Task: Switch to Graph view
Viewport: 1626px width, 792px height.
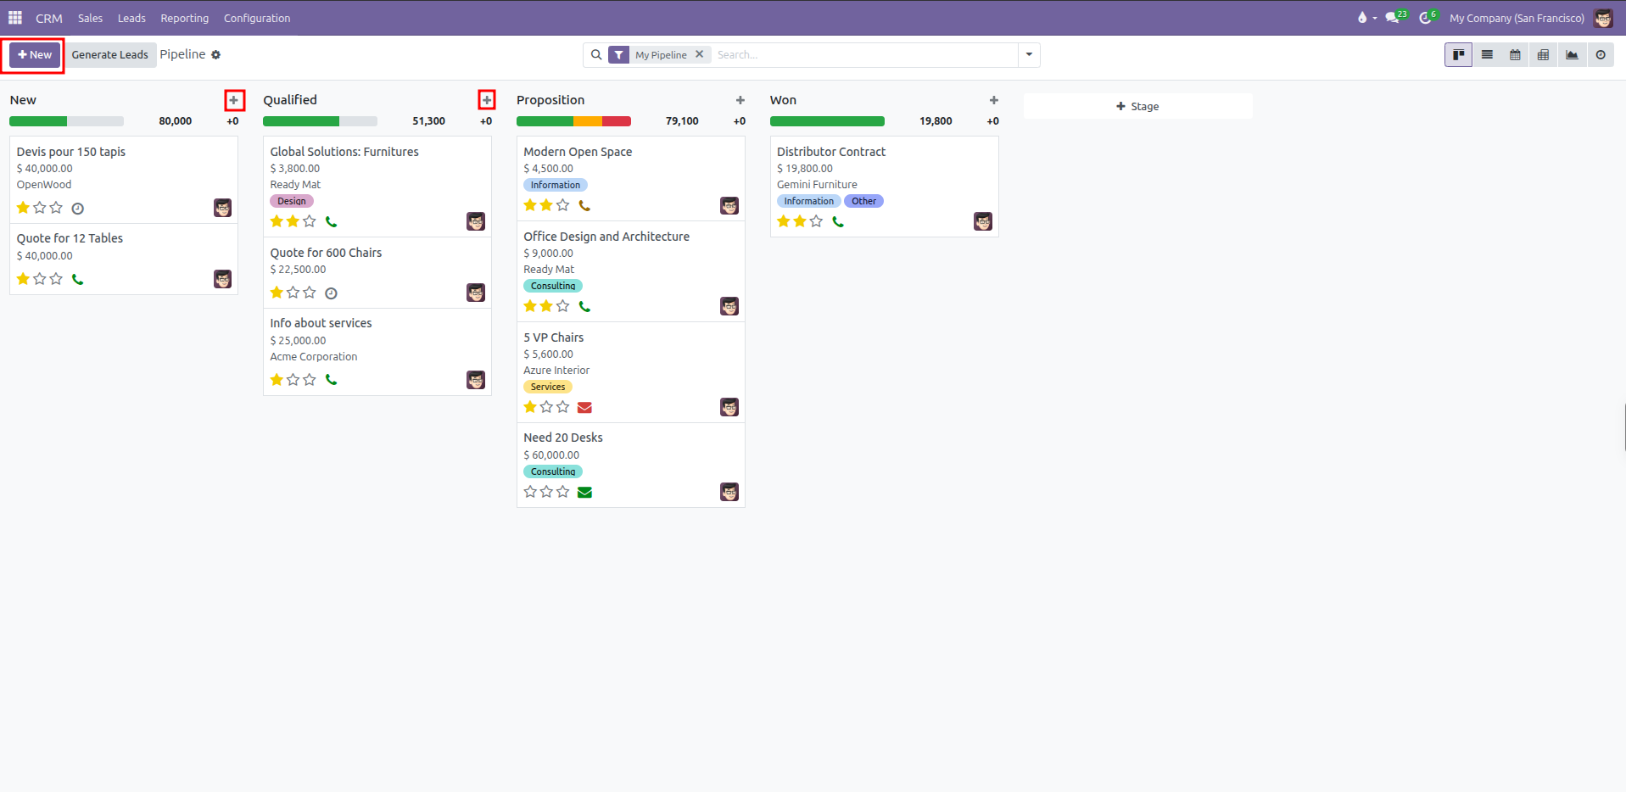Action: (x=1572, y=55)
